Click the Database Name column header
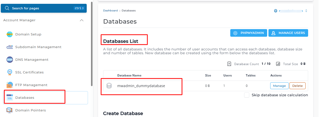 129,75
